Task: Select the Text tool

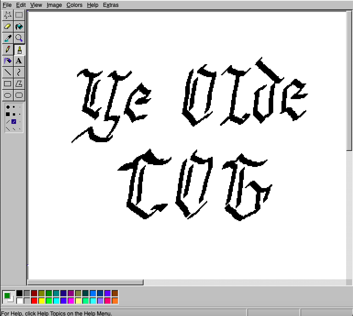Action: [x=19, y=61]
